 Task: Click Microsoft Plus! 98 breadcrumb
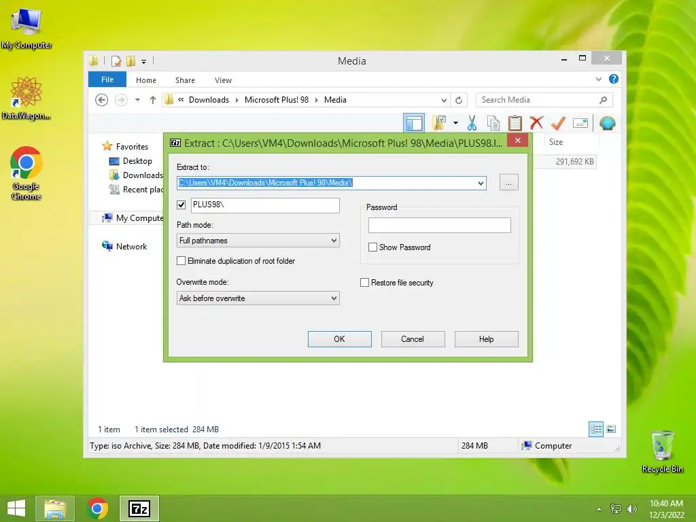(x=277, y=100)
